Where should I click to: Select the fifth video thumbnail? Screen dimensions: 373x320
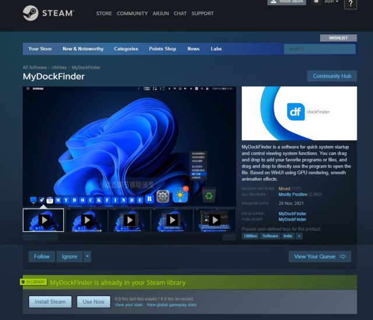(x=214, y=220)
